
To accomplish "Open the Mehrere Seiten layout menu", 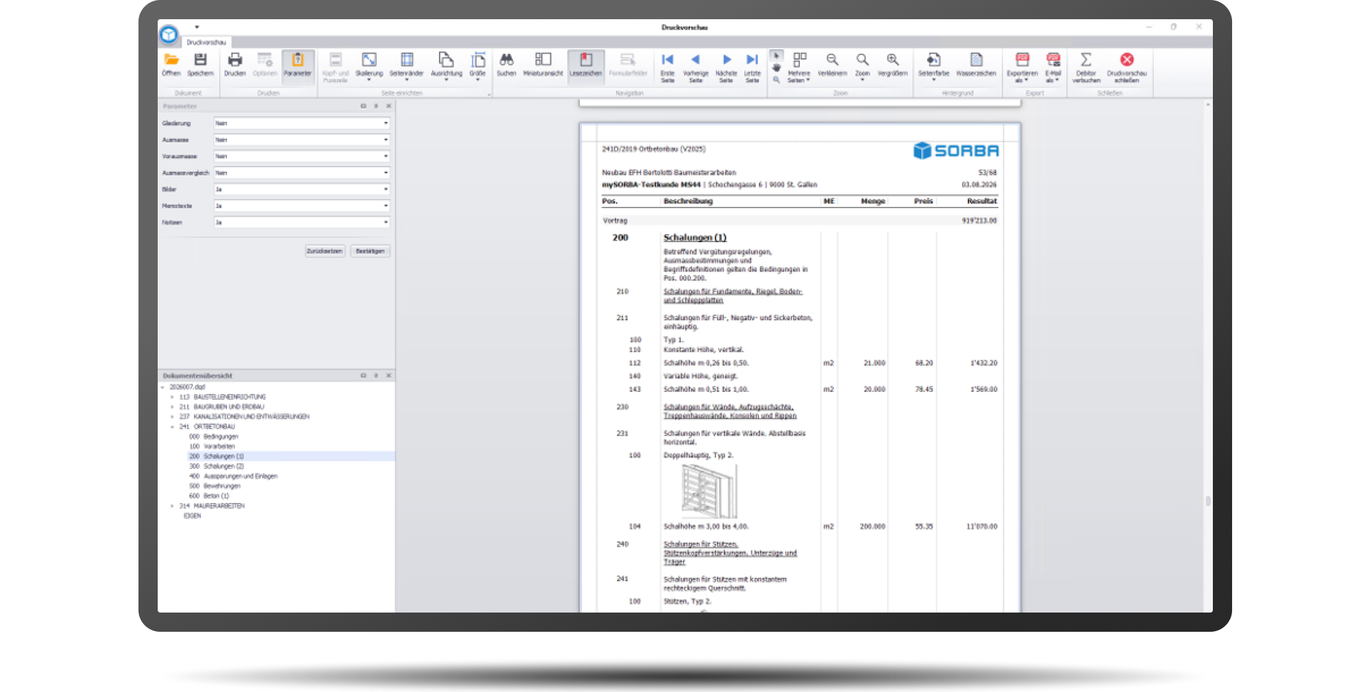I will [x=799, y=67].
